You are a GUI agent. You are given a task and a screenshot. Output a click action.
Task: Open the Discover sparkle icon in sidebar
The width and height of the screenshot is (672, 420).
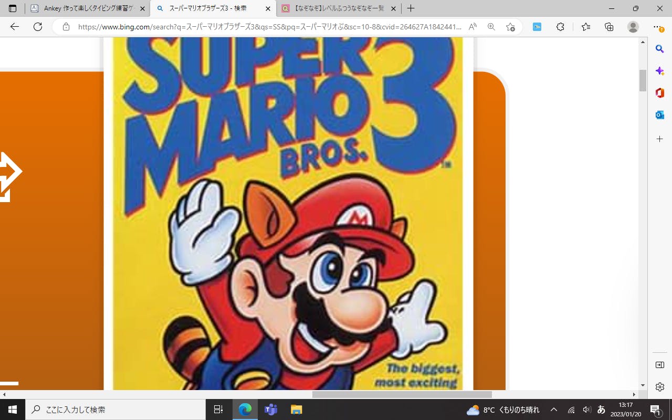[x=660, y=71]
